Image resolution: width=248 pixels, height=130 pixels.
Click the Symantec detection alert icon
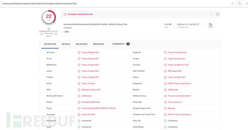pos(79,115)
